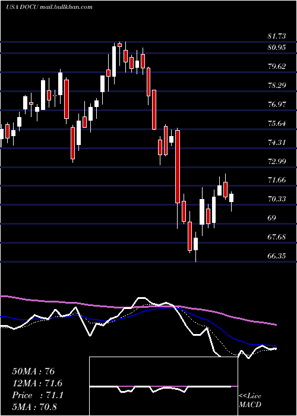Screen dimensions: 297x416
Task: Select the 79.62 price level label
Action: pos(277,67)
